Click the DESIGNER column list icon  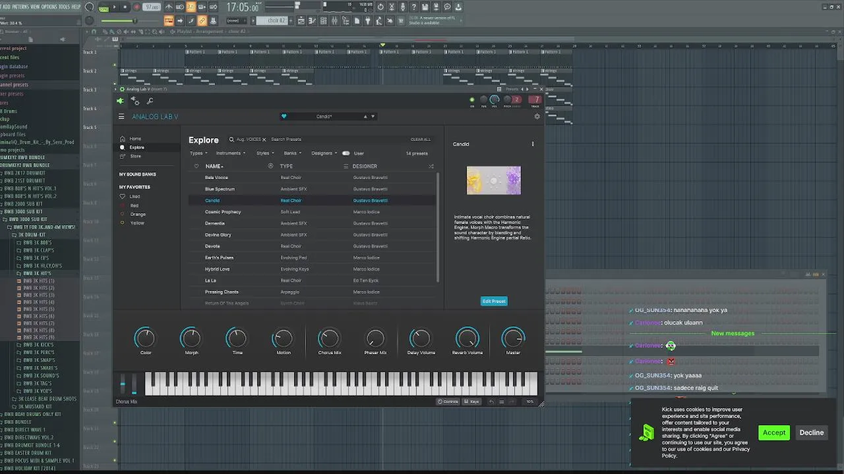tap(346, 167)
